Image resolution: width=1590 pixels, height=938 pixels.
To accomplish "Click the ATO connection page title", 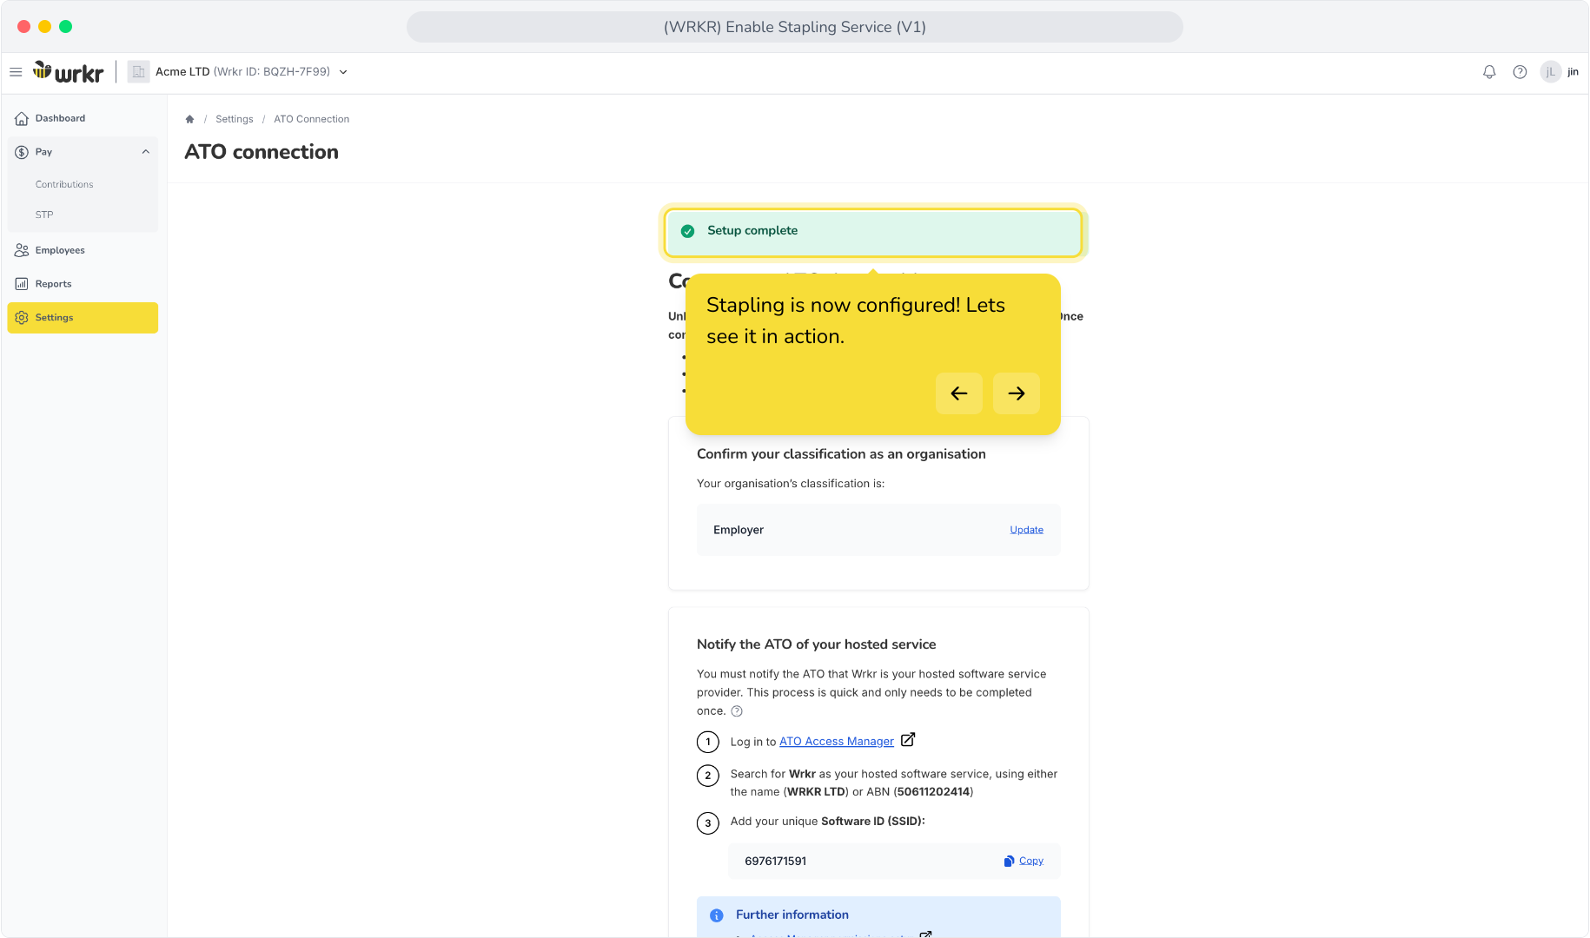I will coord(262,152).
